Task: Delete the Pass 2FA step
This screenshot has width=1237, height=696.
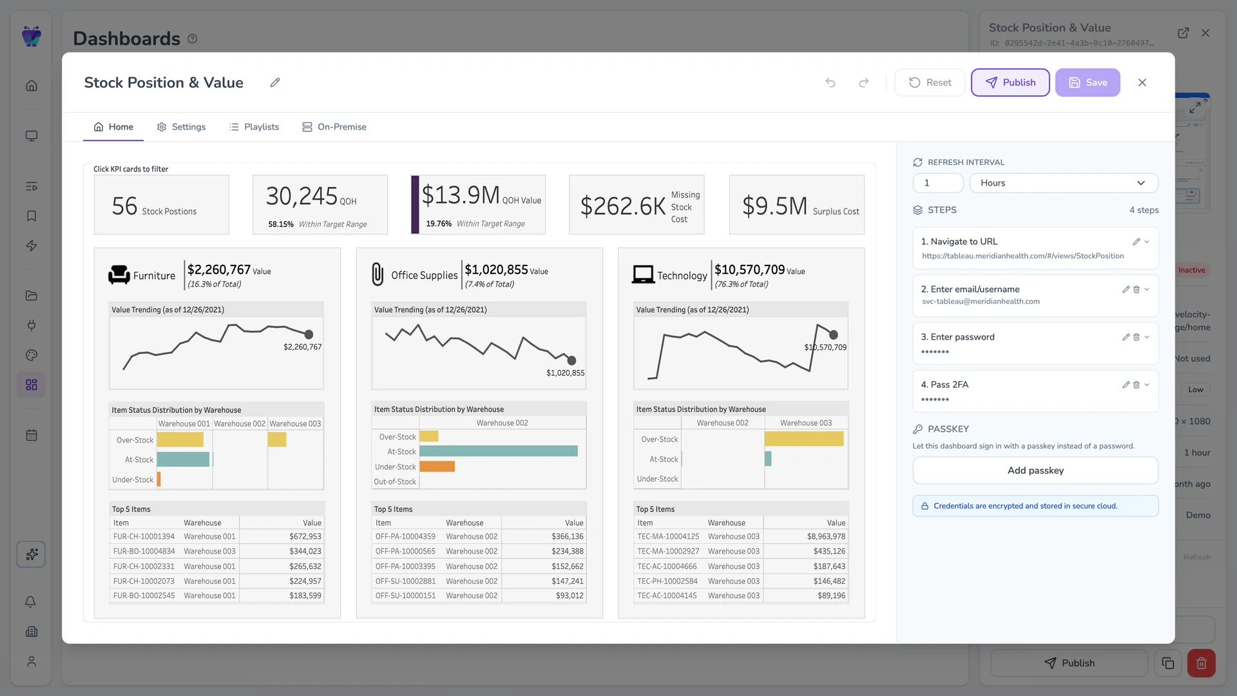Action: pyautogui.click(x=1136, y=385)
